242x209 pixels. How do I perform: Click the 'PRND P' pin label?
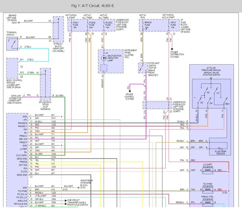coord(23,142)
